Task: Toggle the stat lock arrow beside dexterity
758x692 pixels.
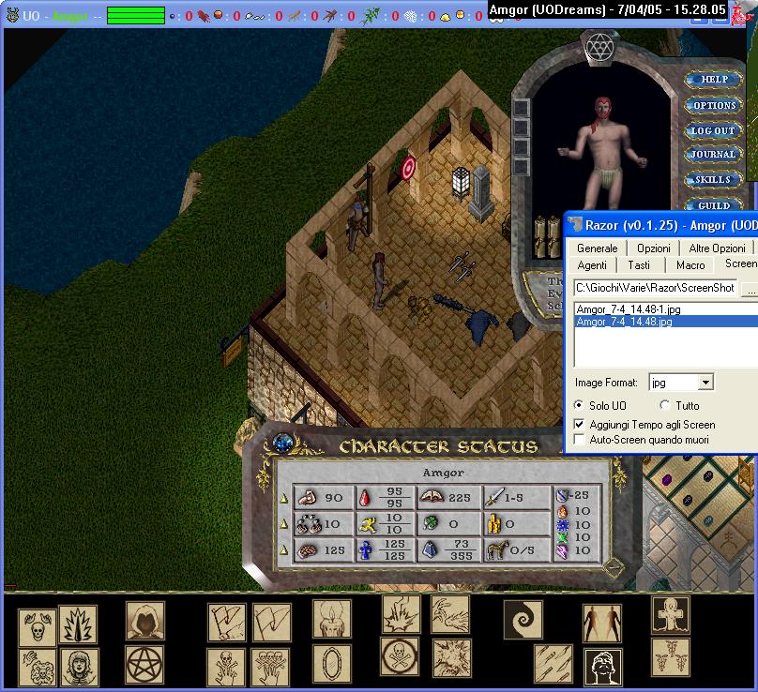Action: click(x=284, y=524)
